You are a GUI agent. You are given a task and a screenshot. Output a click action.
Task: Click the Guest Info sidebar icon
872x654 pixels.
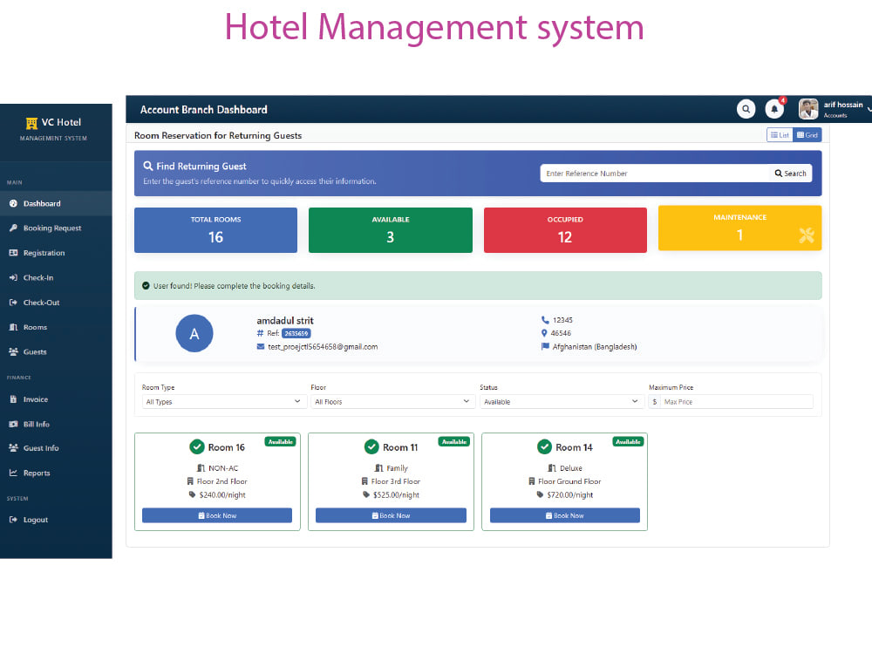[x=13, y=447]
